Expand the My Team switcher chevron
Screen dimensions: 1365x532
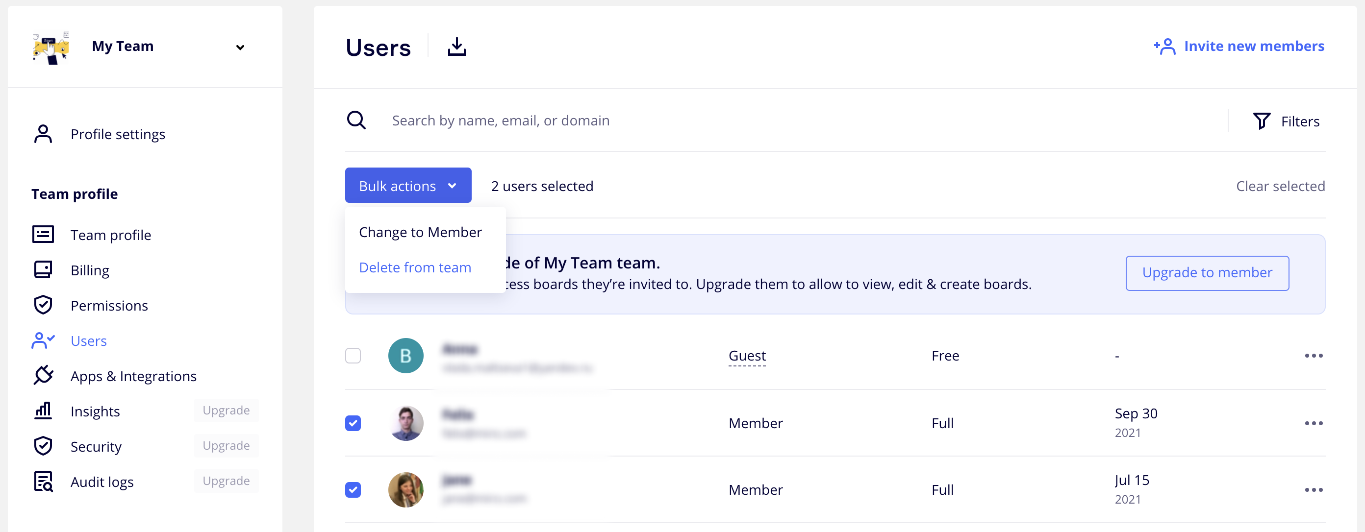pos(240,47)
